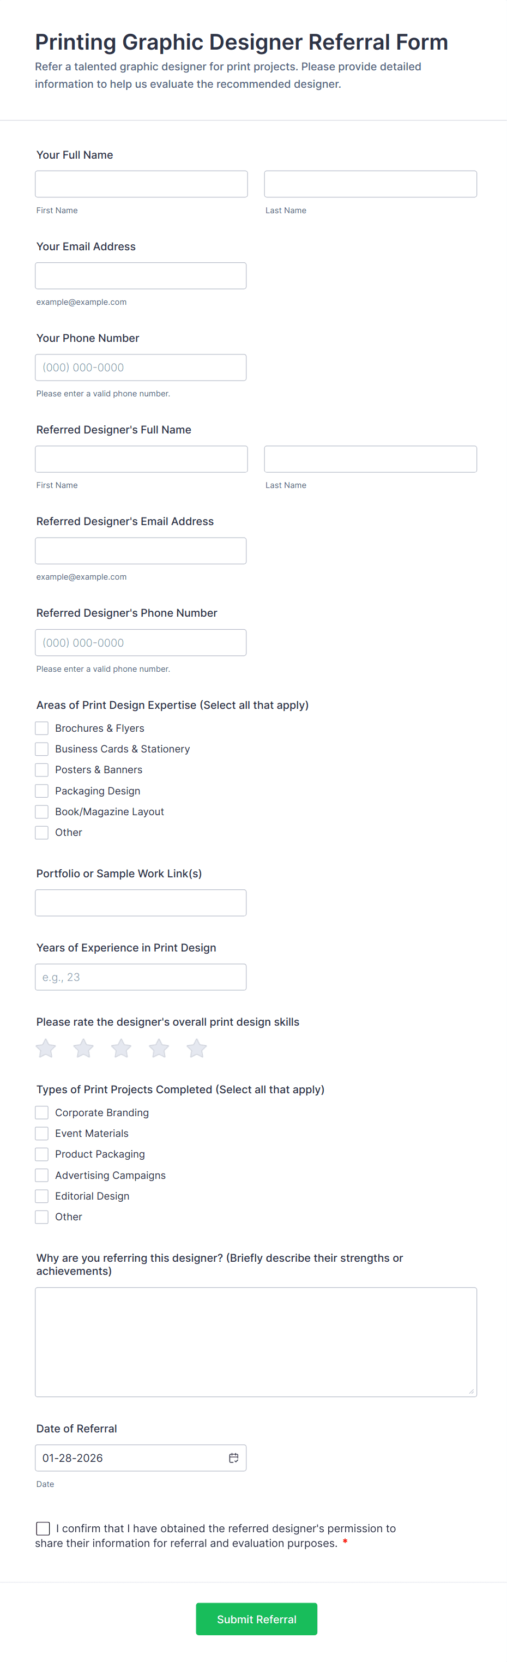Click the referral reason text area
This screenshot has height=1662, width=507.
tap(256, 1342)
